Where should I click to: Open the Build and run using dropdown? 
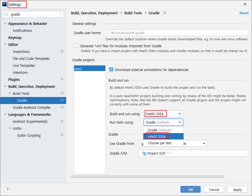[x=163, y=114]
